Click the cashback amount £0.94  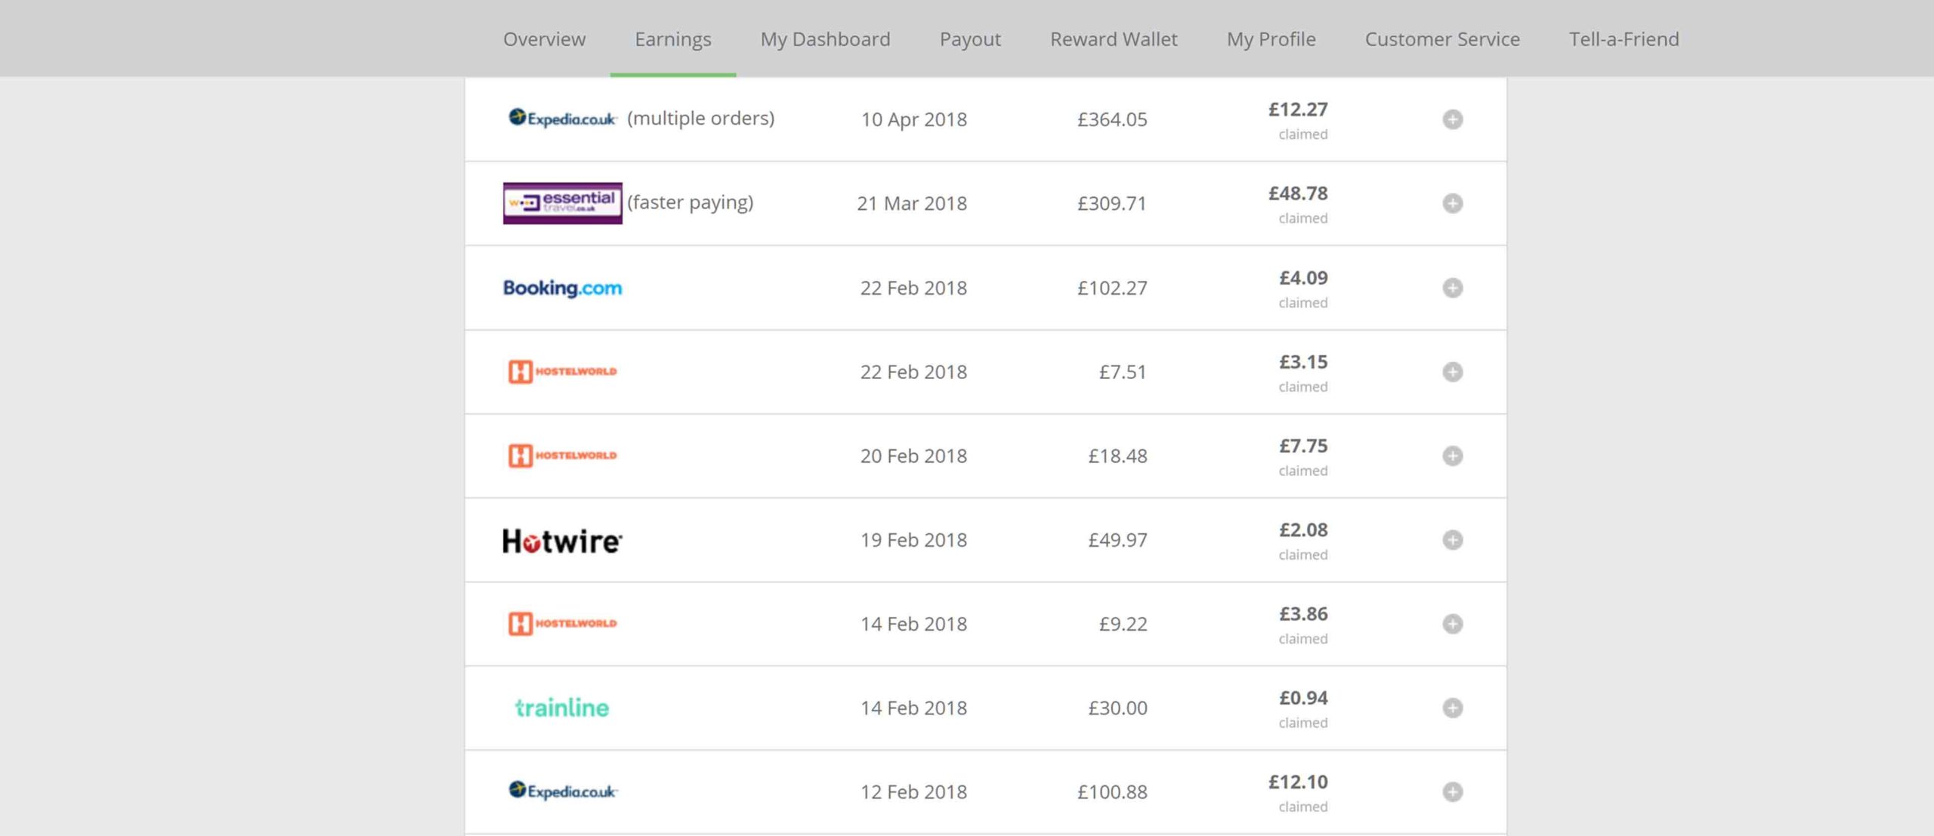click(x=1303, y=698)
